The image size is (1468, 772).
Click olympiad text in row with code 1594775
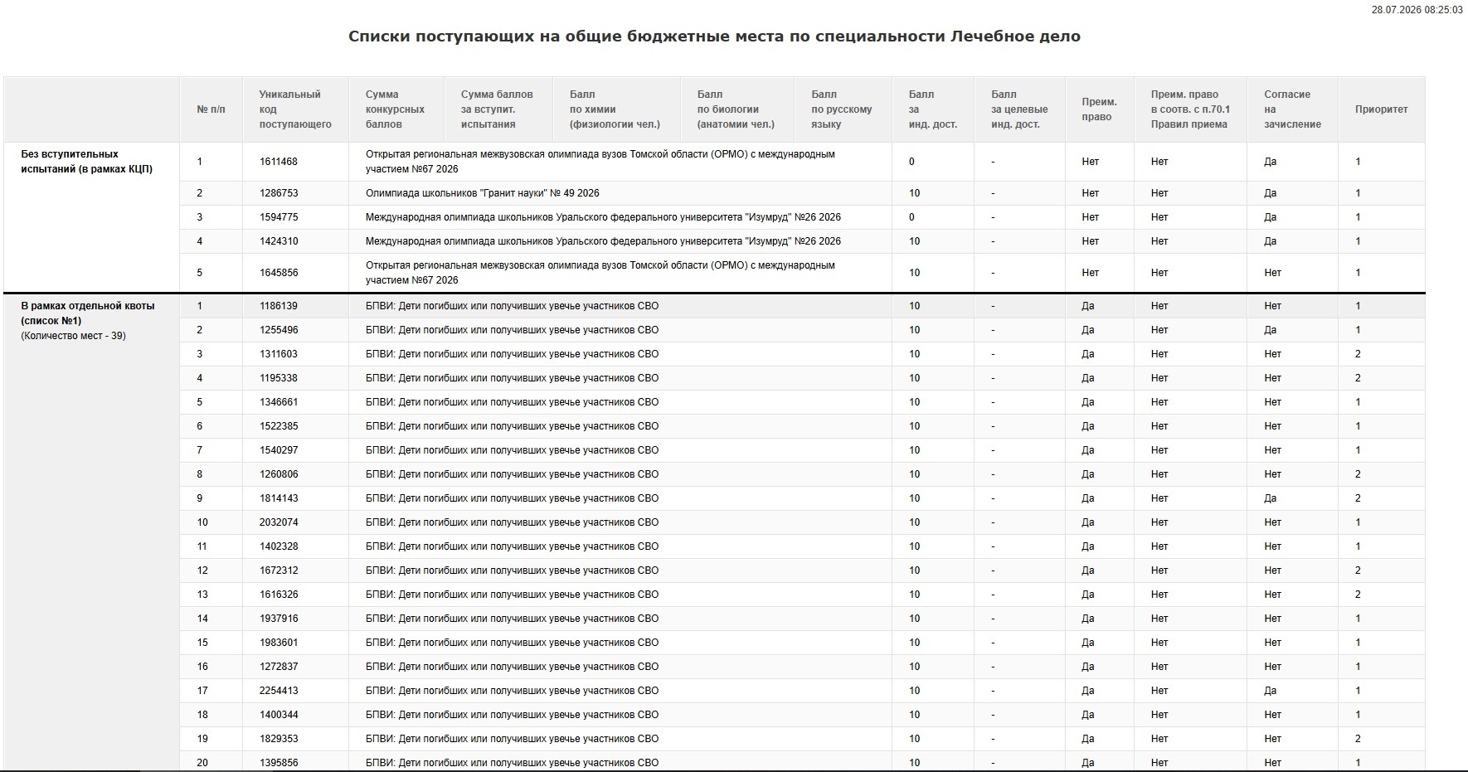pos(603,217)
